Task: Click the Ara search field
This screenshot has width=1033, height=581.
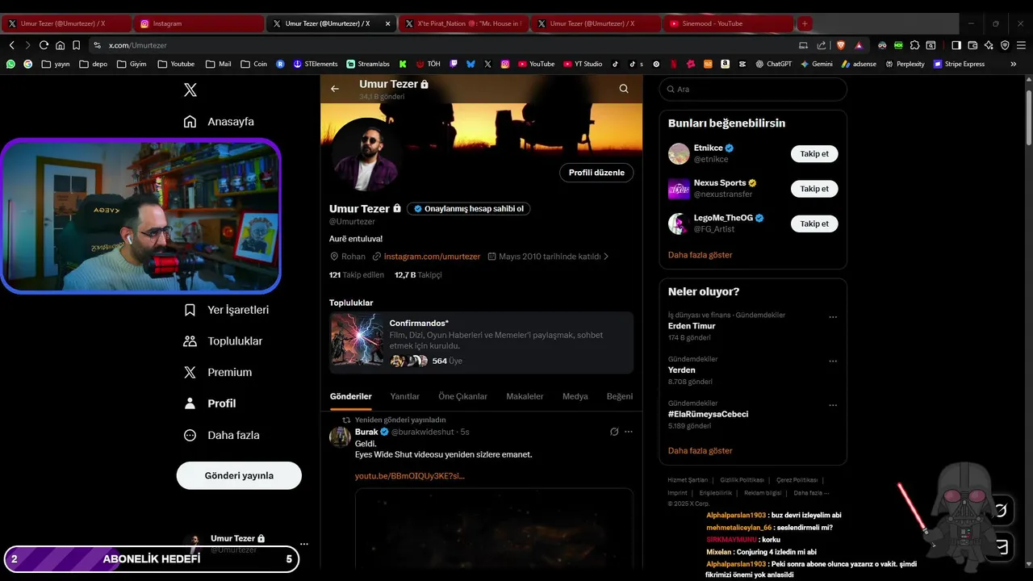Action: click(x=753, y=90)
